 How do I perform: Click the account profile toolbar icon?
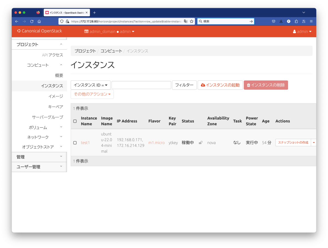304,21
